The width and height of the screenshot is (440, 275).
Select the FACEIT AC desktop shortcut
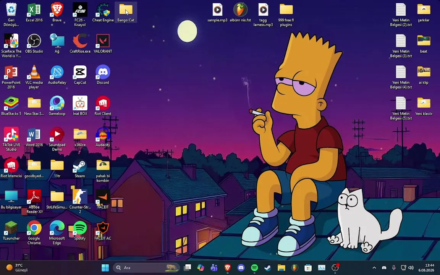[103, 230]
